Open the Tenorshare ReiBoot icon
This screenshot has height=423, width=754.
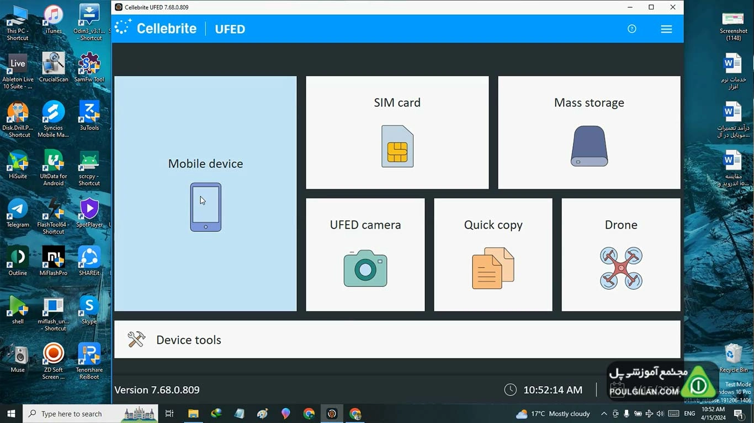[x=89, y=362]
